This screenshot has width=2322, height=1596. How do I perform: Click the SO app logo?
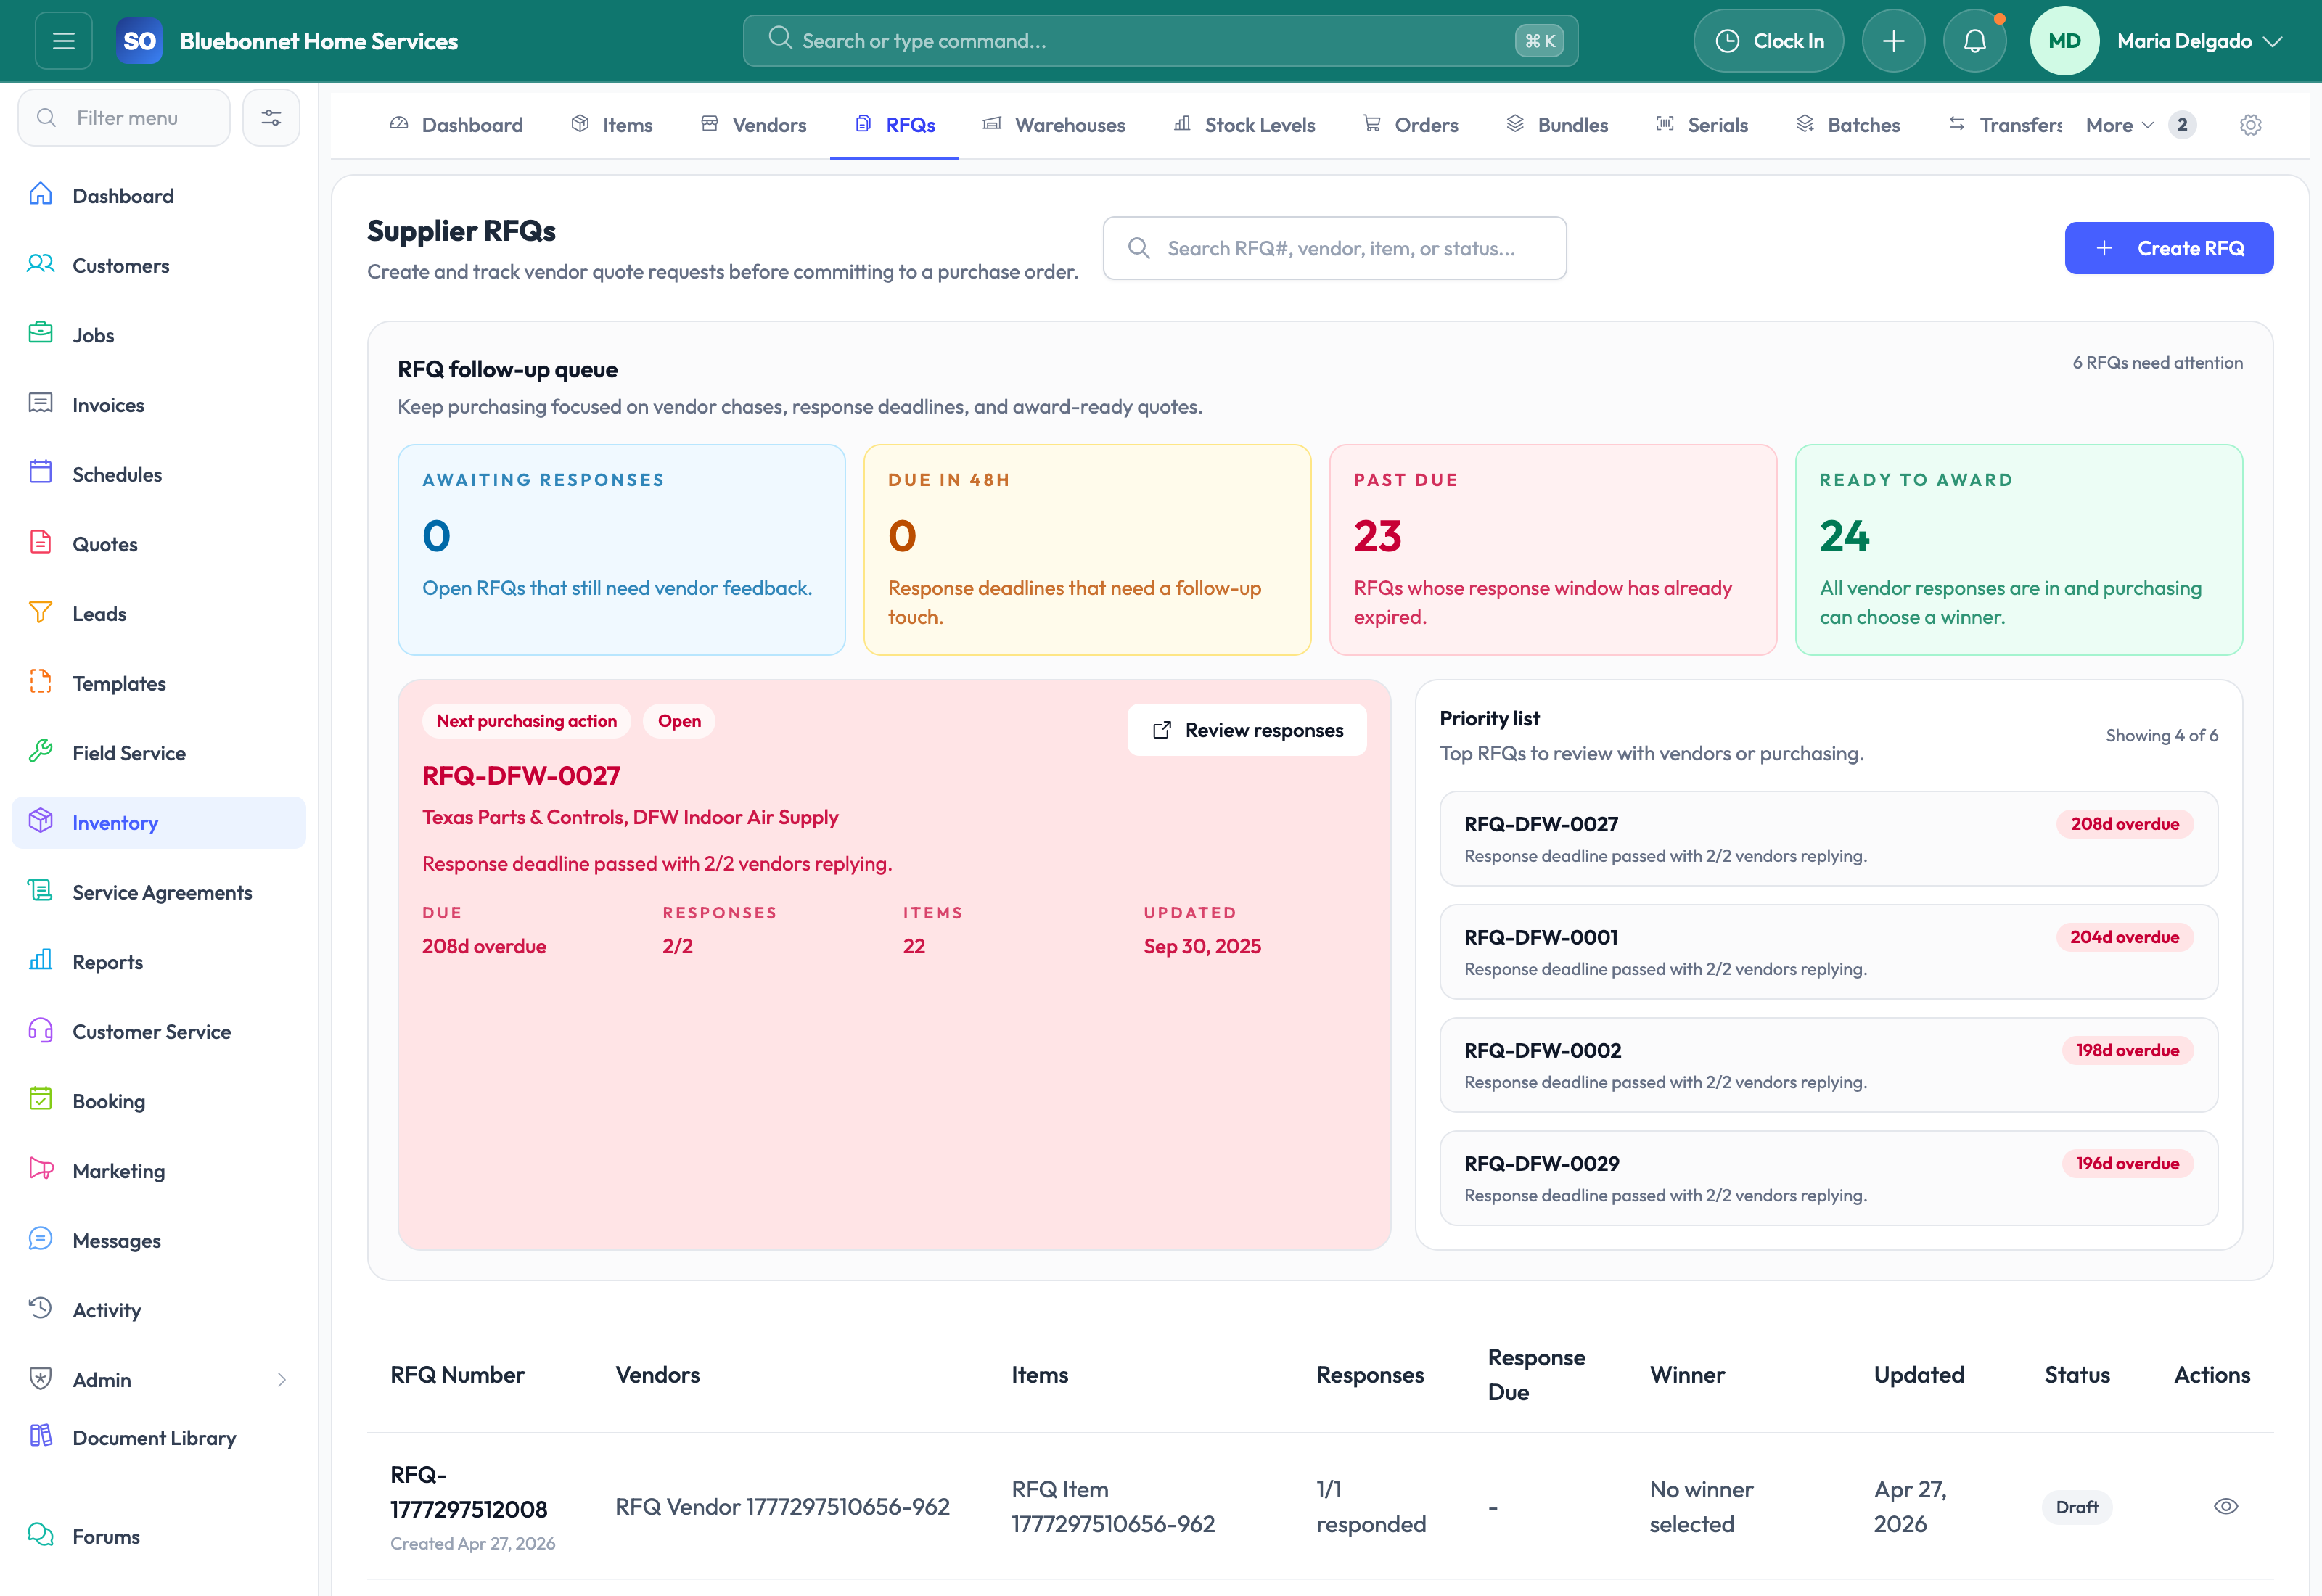point(139,41)
